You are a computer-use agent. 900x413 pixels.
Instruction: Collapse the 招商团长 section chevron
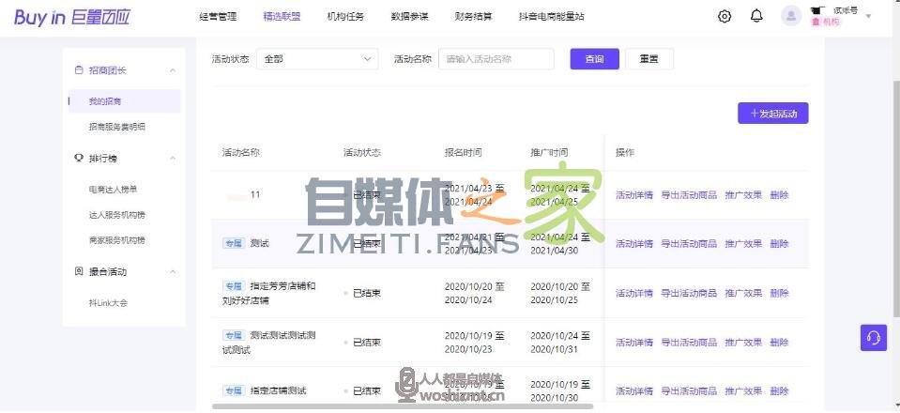point(173,70)
